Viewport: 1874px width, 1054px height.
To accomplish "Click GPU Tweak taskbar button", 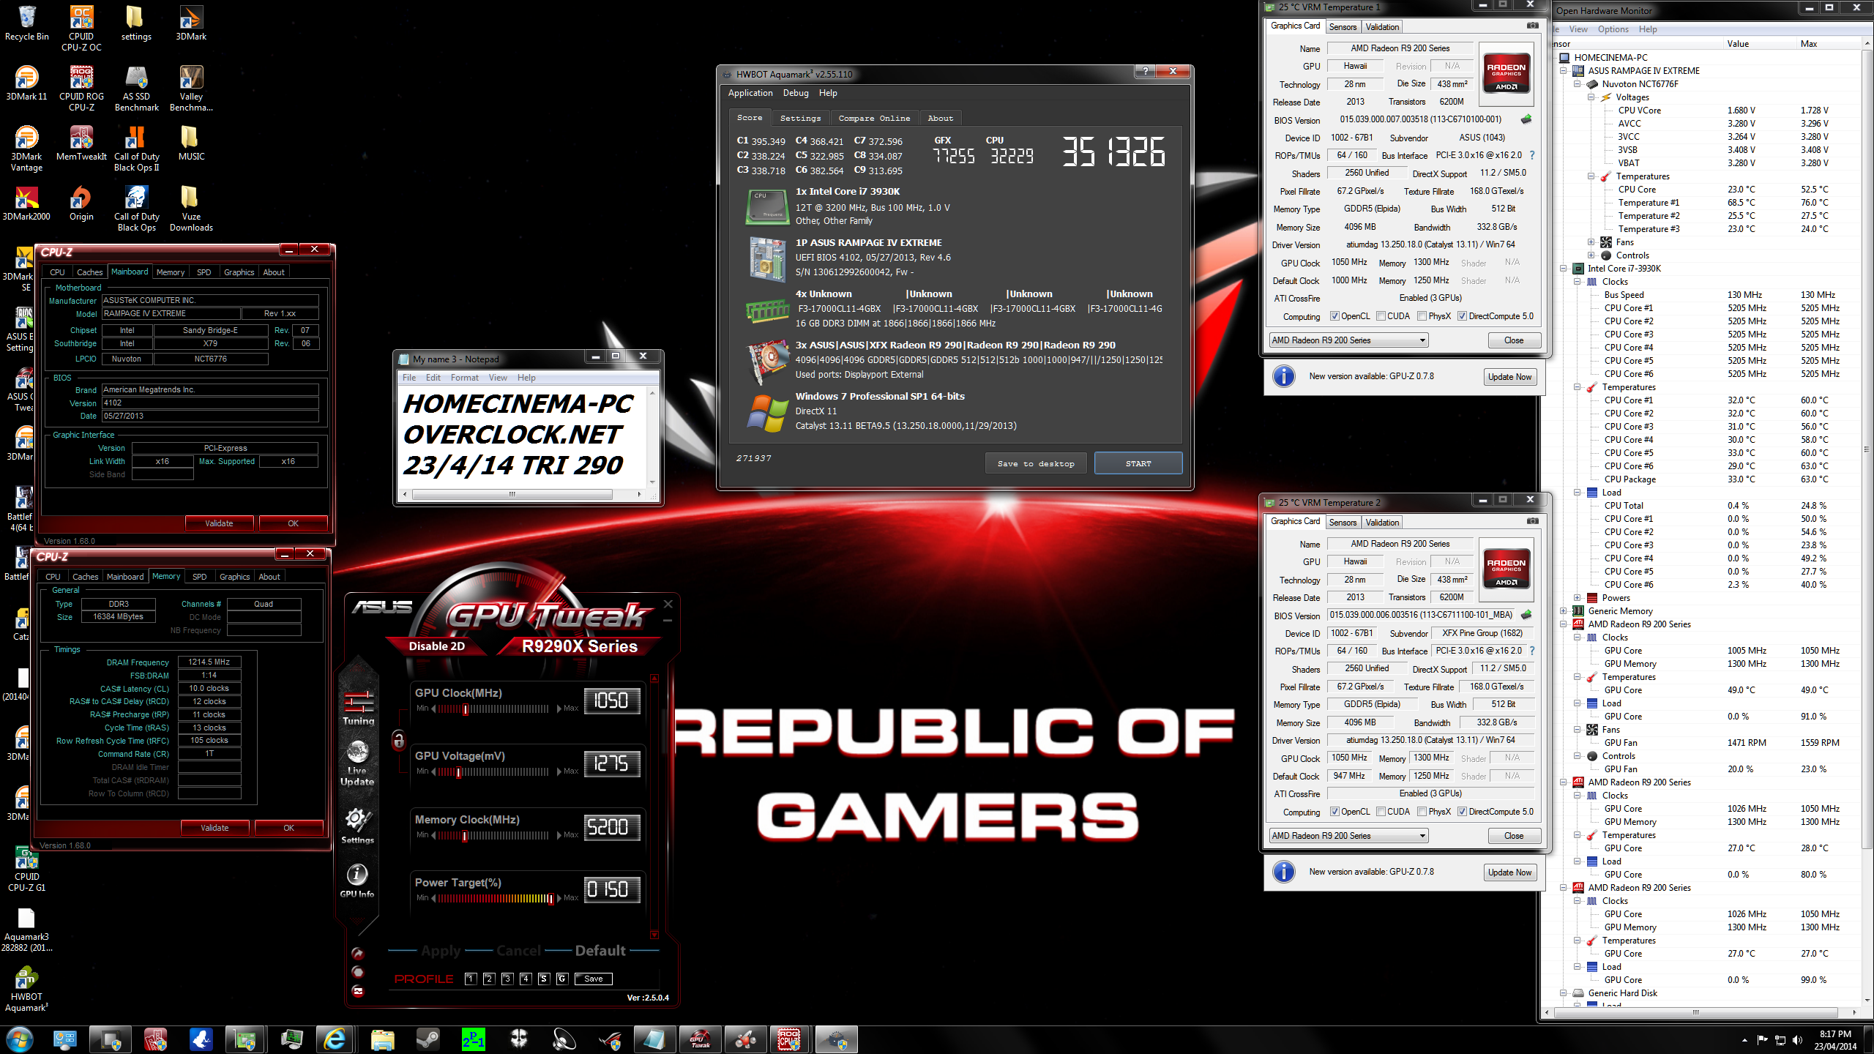I will tap(700, 1039).
